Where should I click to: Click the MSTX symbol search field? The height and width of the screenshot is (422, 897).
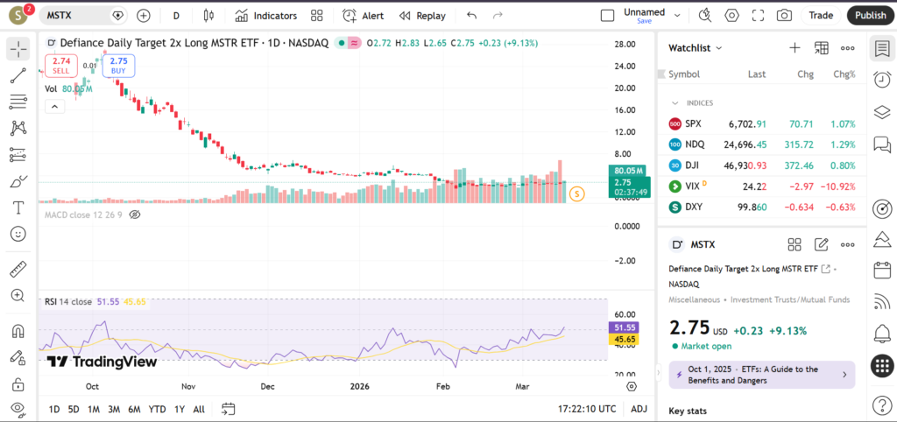coord(77,16)
